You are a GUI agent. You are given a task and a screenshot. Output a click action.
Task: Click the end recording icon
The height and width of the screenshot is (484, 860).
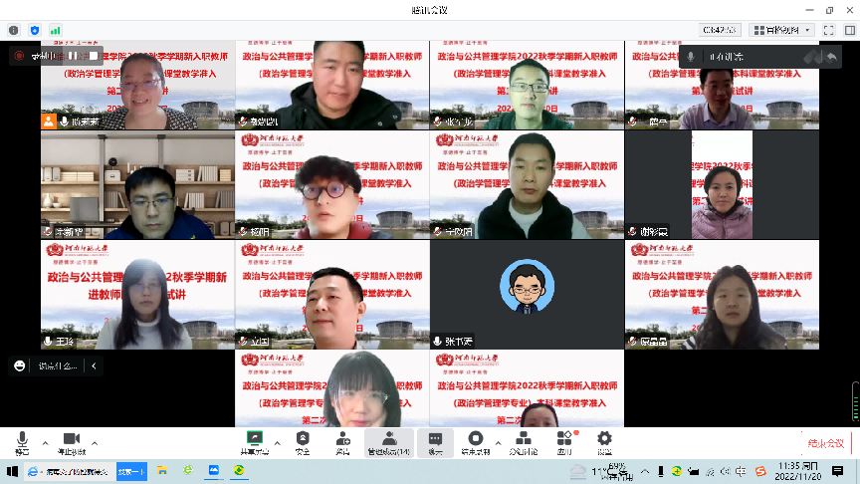click(476, 439)
